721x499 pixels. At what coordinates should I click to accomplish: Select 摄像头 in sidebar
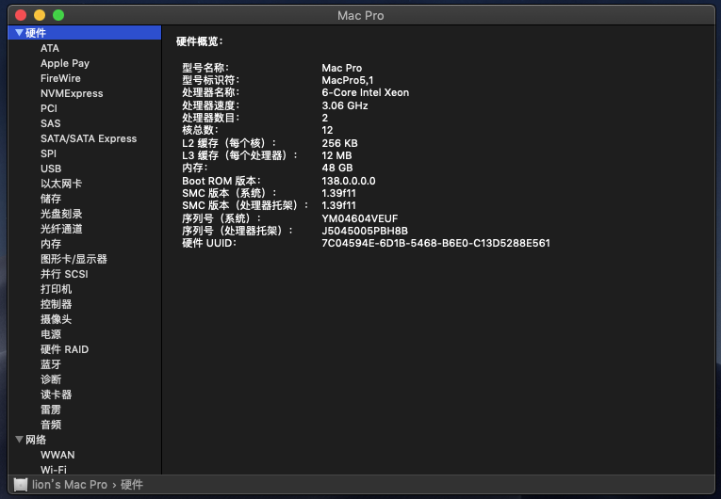[57, 319]
